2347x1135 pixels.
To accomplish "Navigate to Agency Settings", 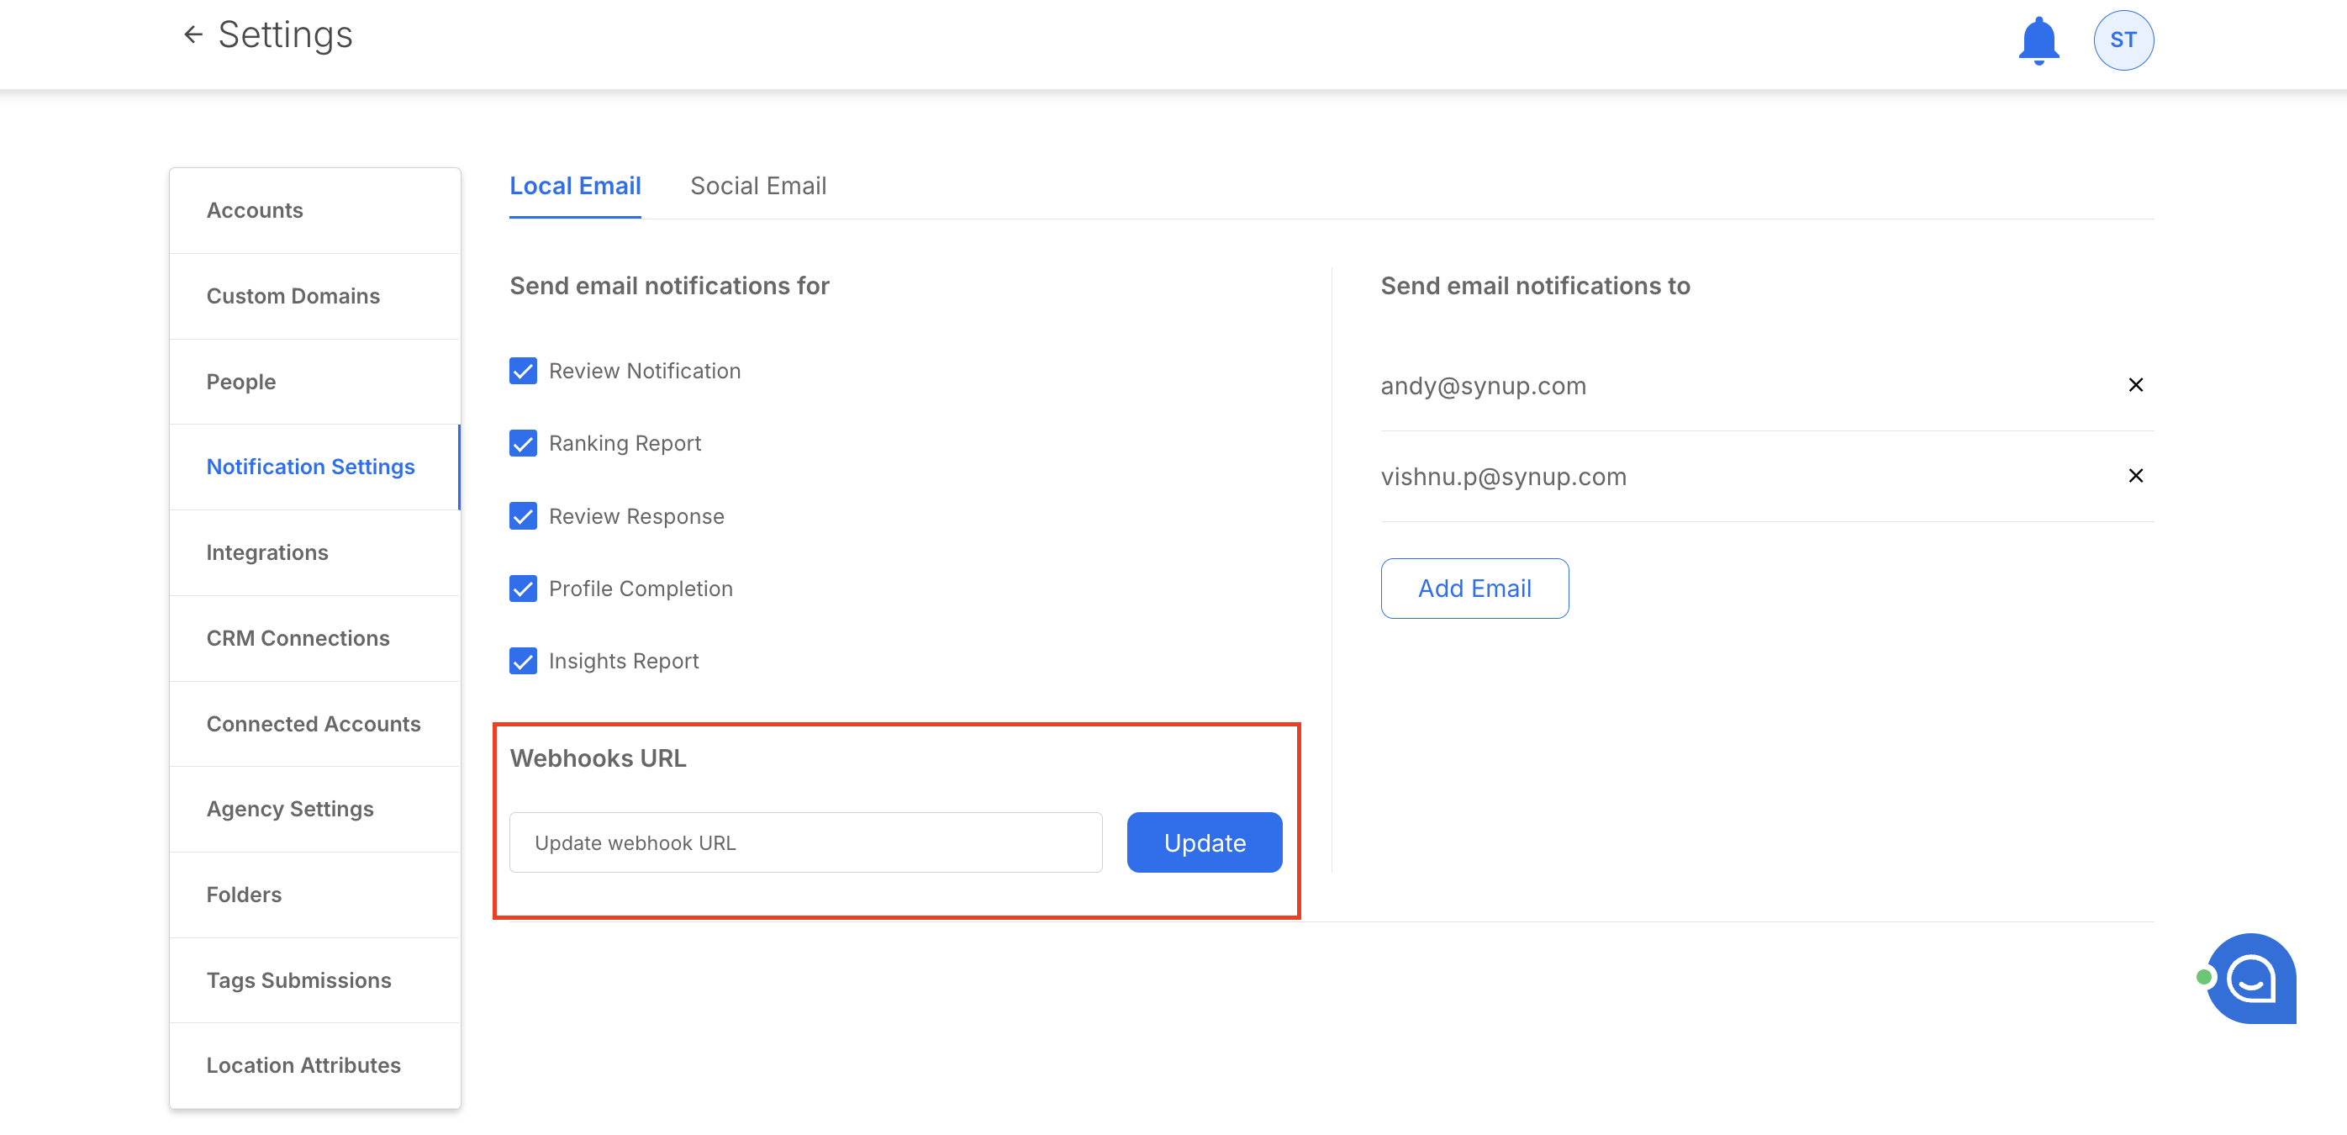I will [x=290, y=809].
